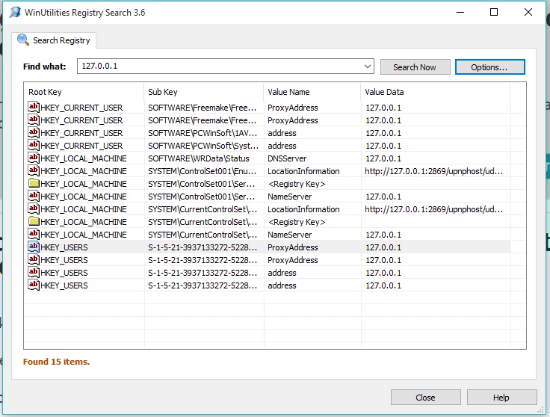The height and width of the screenshot is (417, 550).
Task: Switch to the Search Registry tab
Action: point(54,40)
